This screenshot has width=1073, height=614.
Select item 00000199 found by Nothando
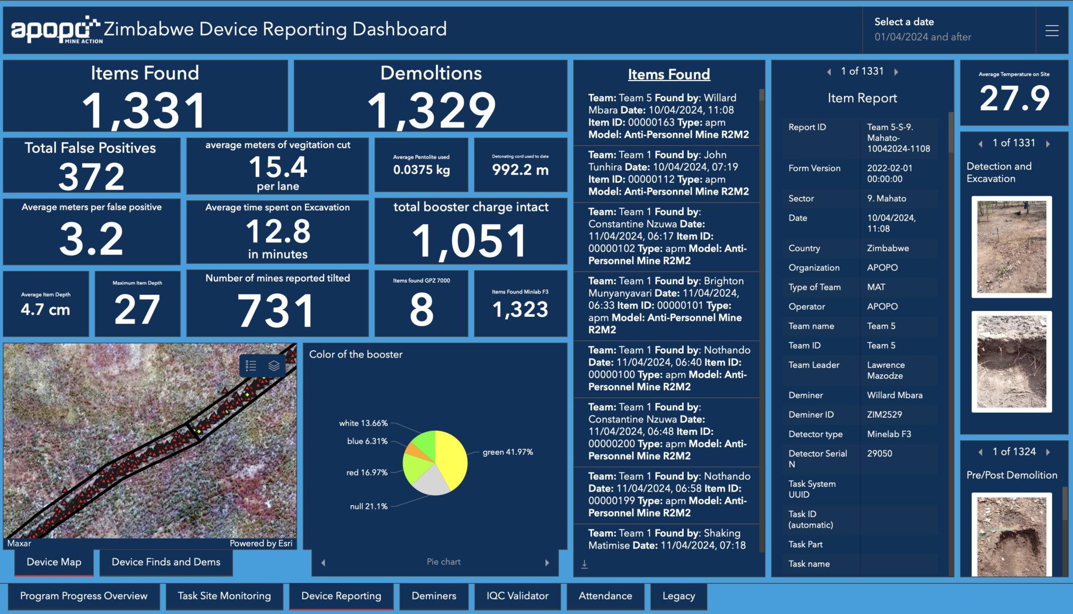tap(666, 495)
